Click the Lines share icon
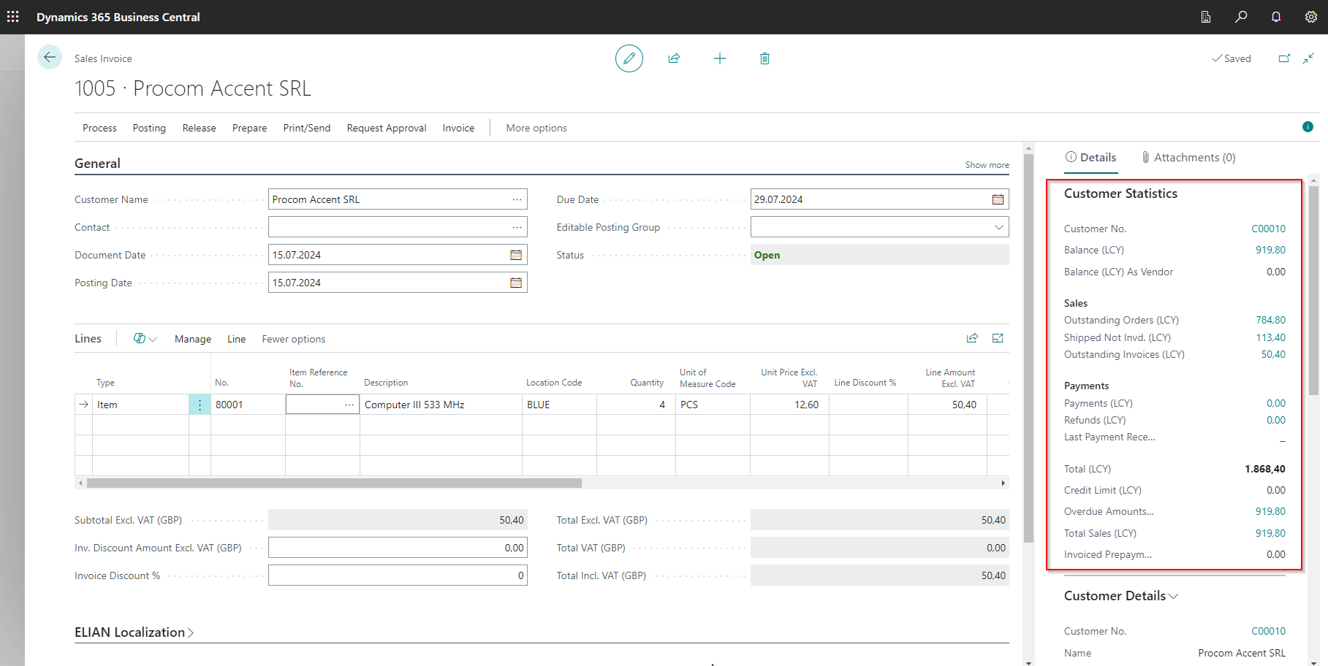The image size is (1328, 666). (x=972, y=338)
